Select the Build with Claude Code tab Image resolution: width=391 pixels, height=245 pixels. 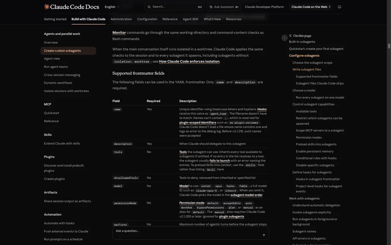88,19
